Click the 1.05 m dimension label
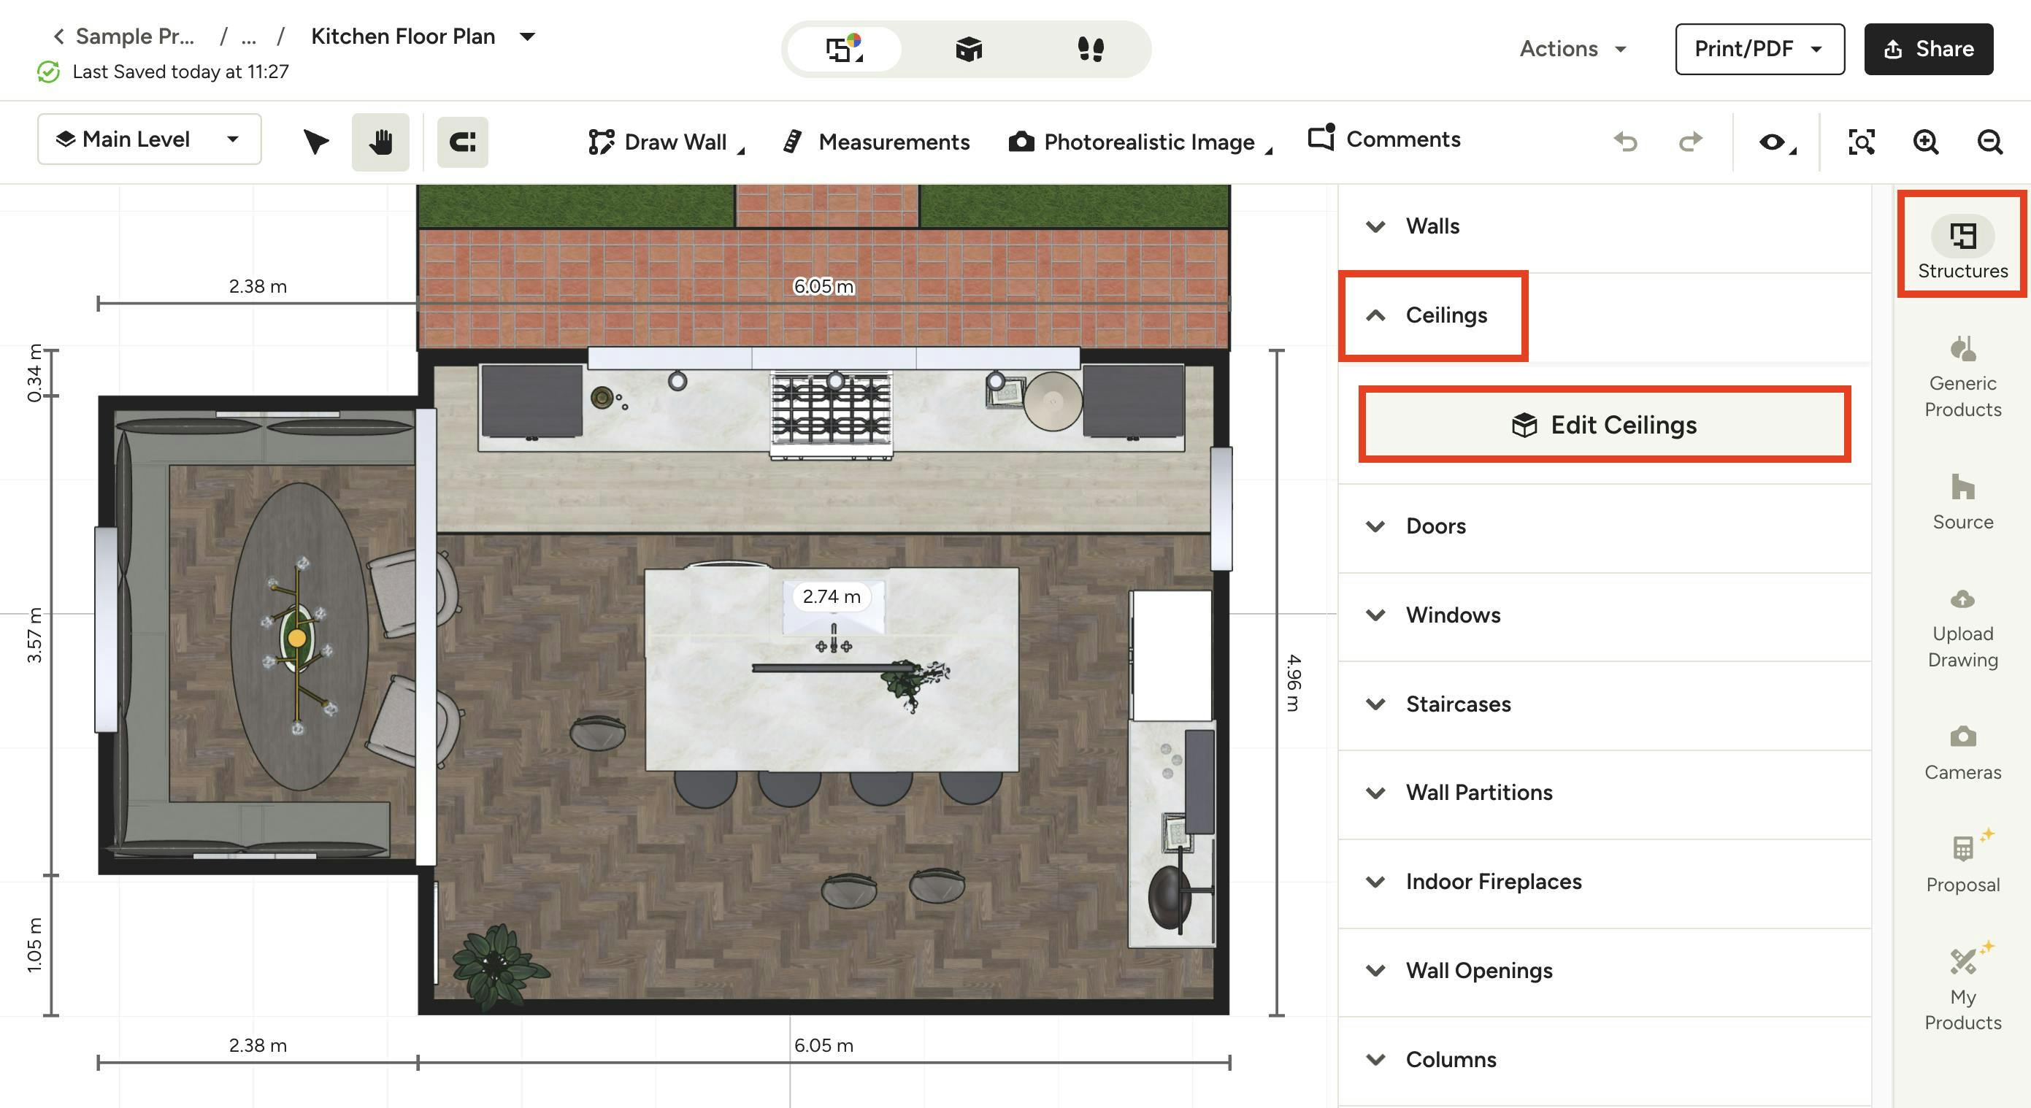Viewport: 2031px width, 1108px height. (x=35, y=944)
